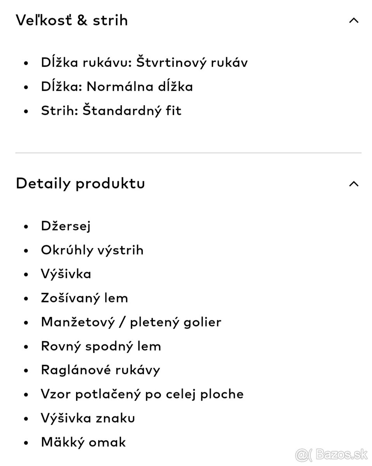Click the Bazos.sk watermark text
The height and width of the screenshot is (466, 372).
342,454
